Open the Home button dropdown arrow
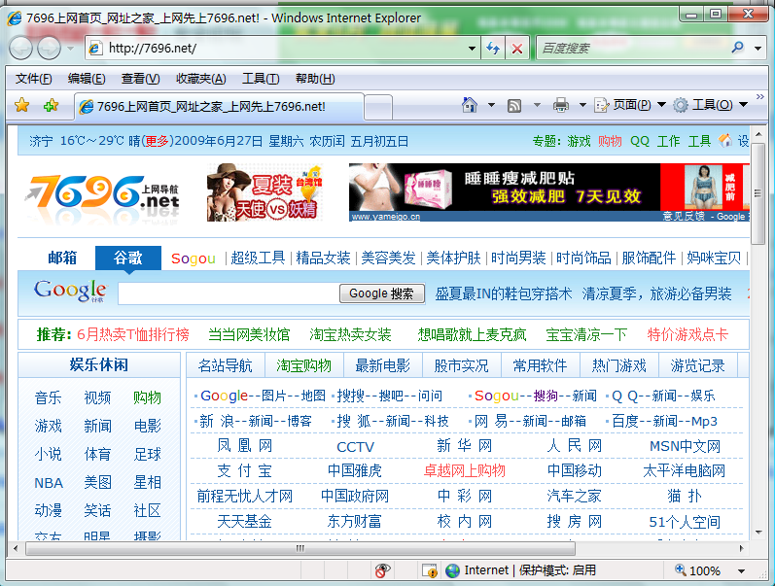 [491, 105]
